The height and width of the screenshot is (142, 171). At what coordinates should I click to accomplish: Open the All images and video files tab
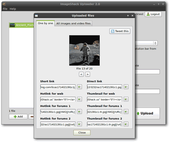(73, 23)
